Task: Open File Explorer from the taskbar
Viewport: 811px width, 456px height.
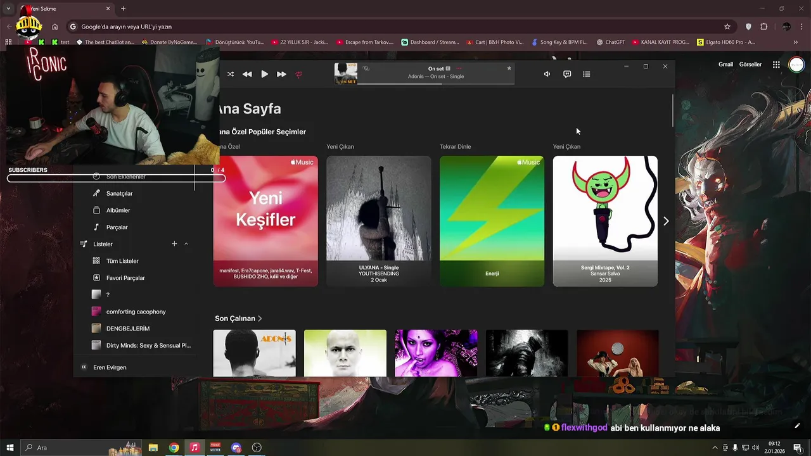Action: click(153, 448)
